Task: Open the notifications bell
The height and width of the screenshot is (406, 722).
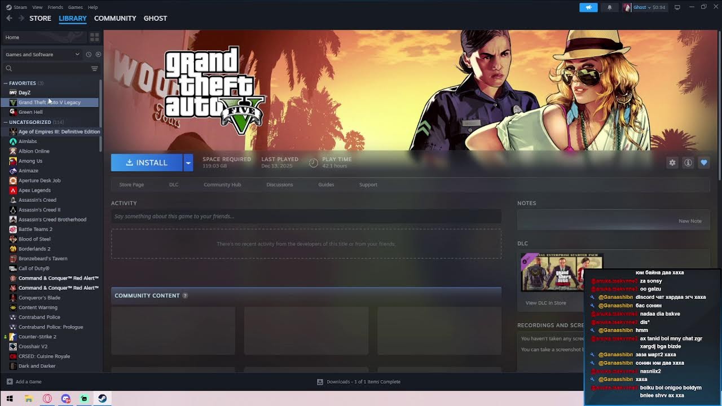Action: point(610,7)
